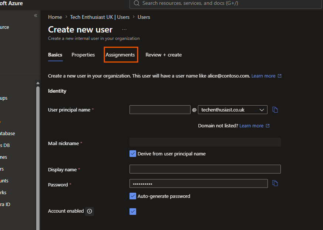Viewport: 323px width, 230px height.
Task: Click the Create new user title
Action: pyautogui.click(x=80, y=30)
